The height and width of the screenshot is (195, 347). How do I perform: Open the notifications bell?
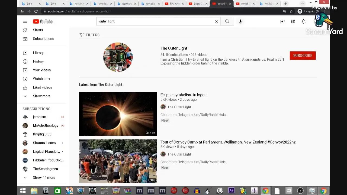[x=304, y=21]
